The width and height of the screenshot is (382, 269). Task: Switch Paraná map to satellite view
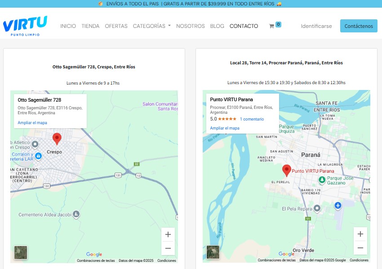[213, 252]
